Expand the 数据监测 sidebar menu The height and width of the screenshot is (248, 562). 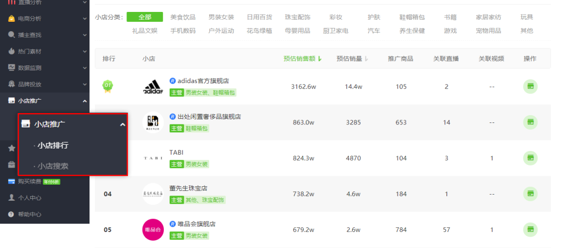pyautogui.click(x=45, y=68)
